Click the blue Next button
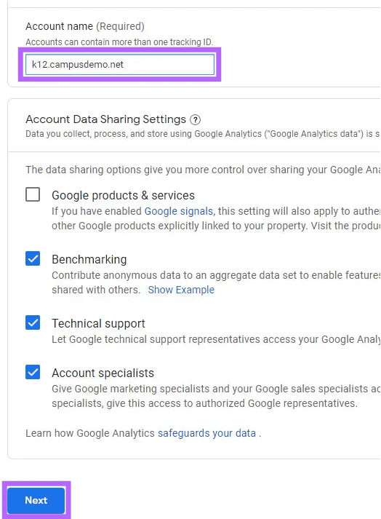The width and height of the screenshot is (381, 519). point(36,500)
